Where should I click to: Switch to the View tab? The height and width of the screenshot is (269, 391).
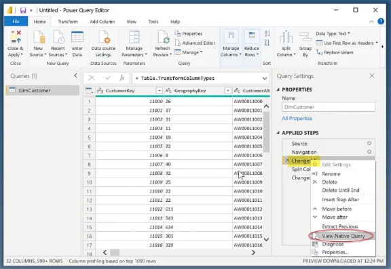pos(132,22)
